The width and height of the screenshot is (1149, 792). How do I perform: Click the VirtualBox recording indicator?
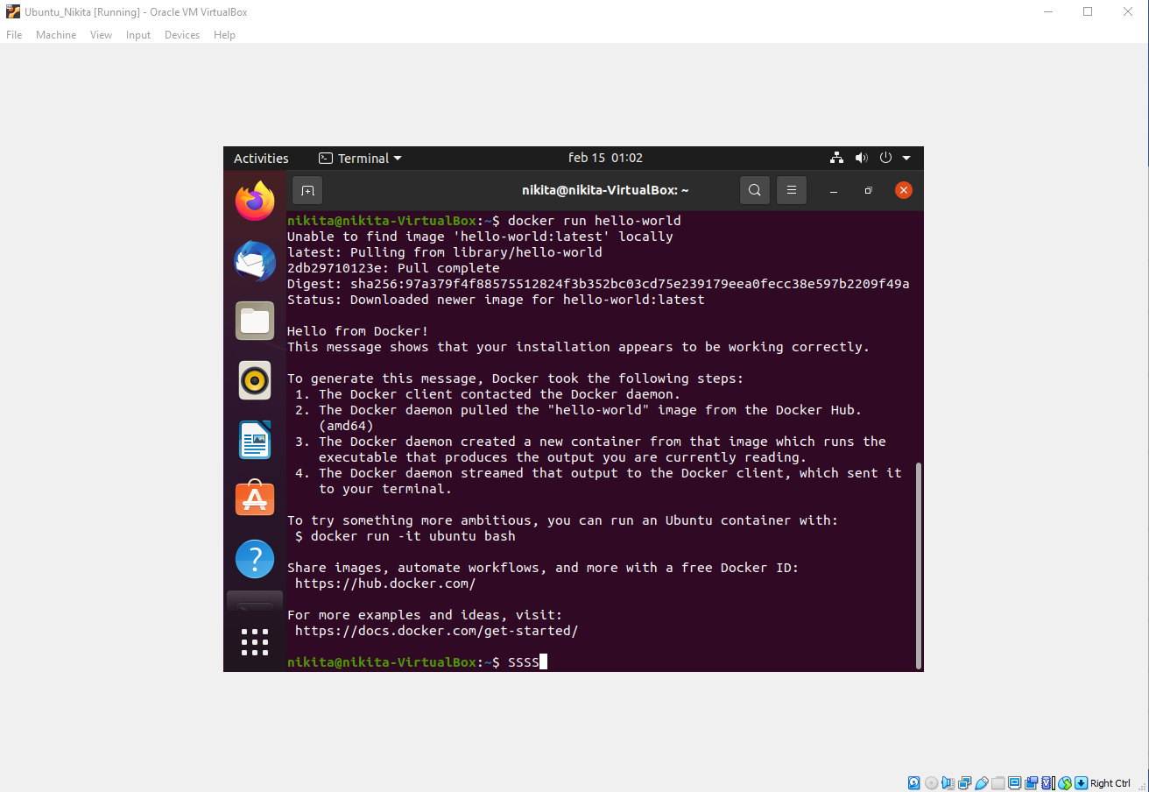(1032, 782)
